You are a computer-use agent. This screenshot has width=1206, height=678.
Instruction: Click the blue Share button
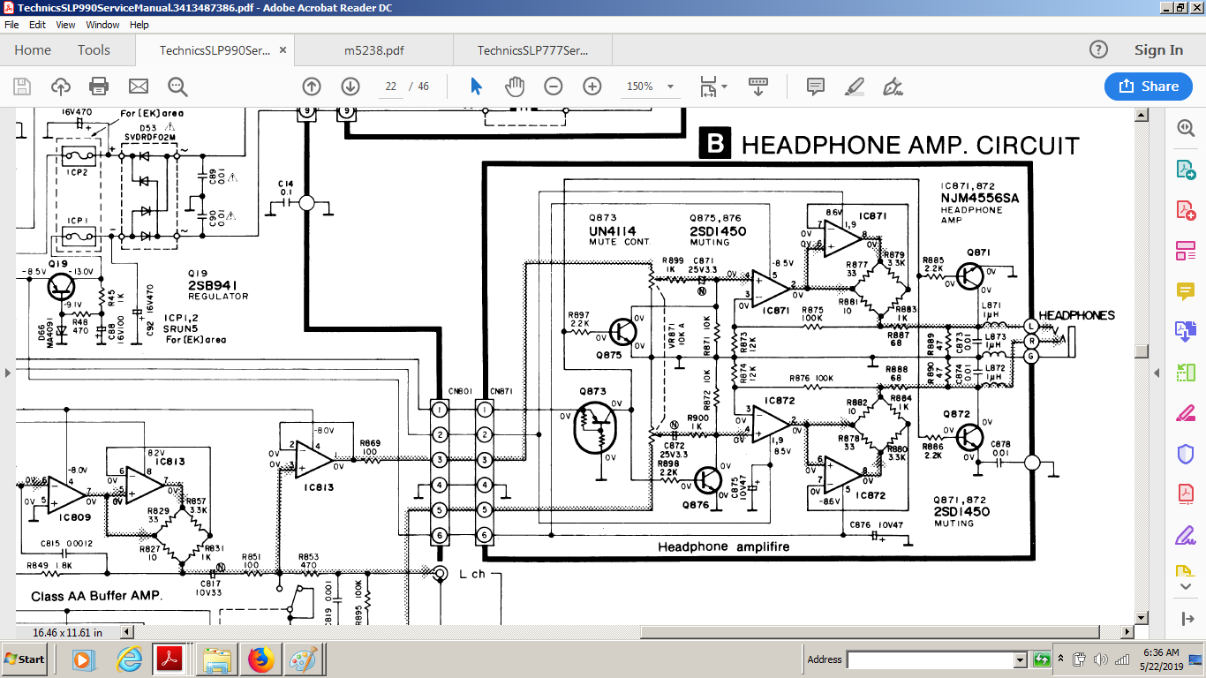tap(1149, 86)
